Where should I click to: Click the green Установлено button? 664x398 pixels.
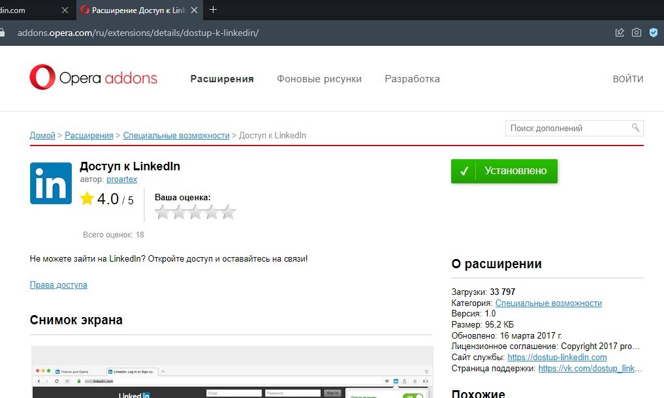click(504, 171)
